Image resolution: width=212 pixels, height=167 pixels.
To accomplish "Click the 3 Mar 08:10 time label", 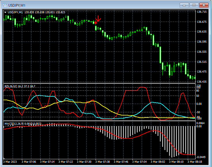I will point(176,162).
